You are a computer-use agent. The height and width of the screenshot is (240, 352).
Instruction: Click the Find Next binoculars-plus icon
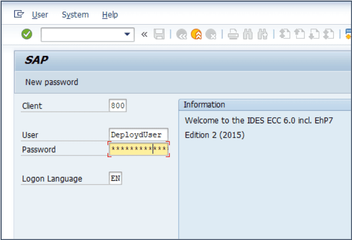coord(263,35)
